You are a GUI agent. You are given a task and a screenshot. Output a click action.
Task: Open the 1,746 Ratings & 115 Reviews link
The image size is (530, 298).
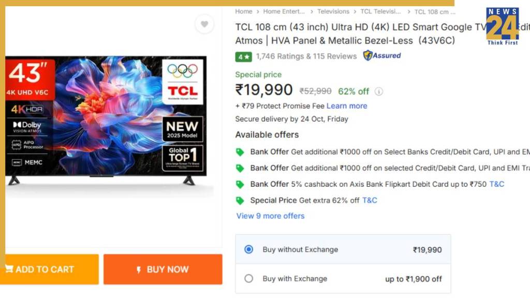tap(306, 56)
